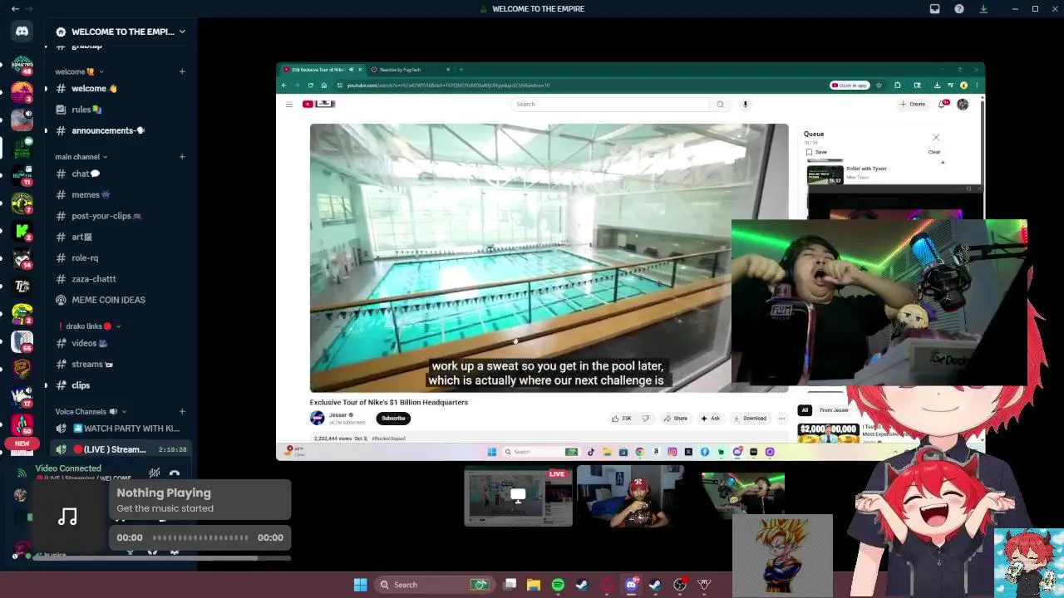This screenshot has height=598, width=1064.
Task: Share the YouTube video
Action: (675, 418)
